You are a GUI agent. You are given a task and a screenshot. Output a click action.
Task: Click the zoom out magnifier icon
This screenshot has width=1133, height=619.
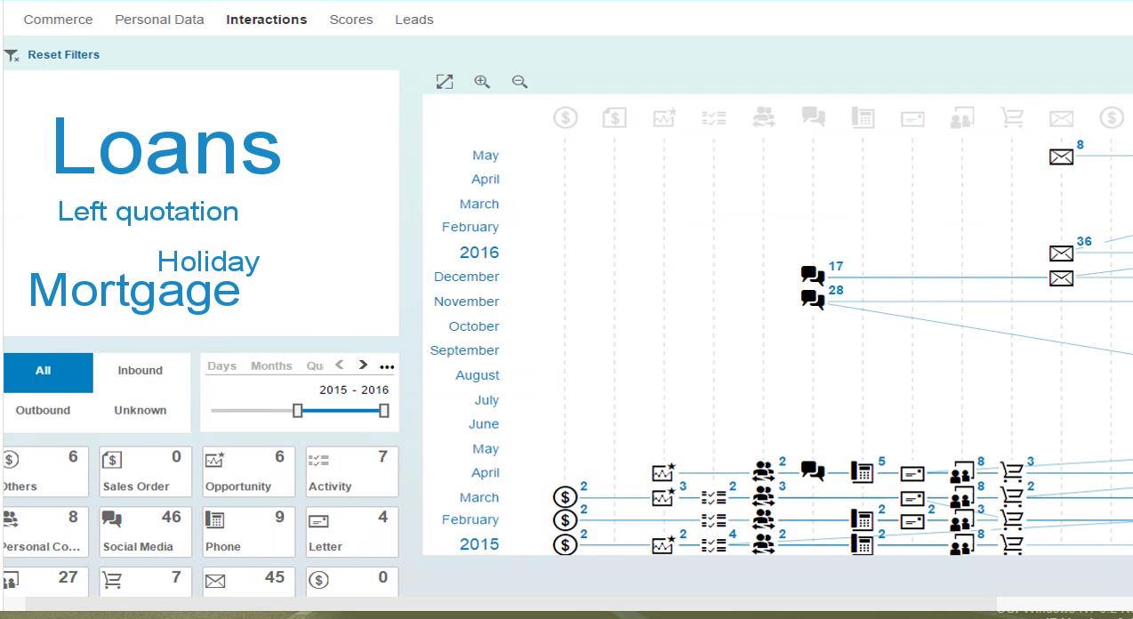click(519, 82)
